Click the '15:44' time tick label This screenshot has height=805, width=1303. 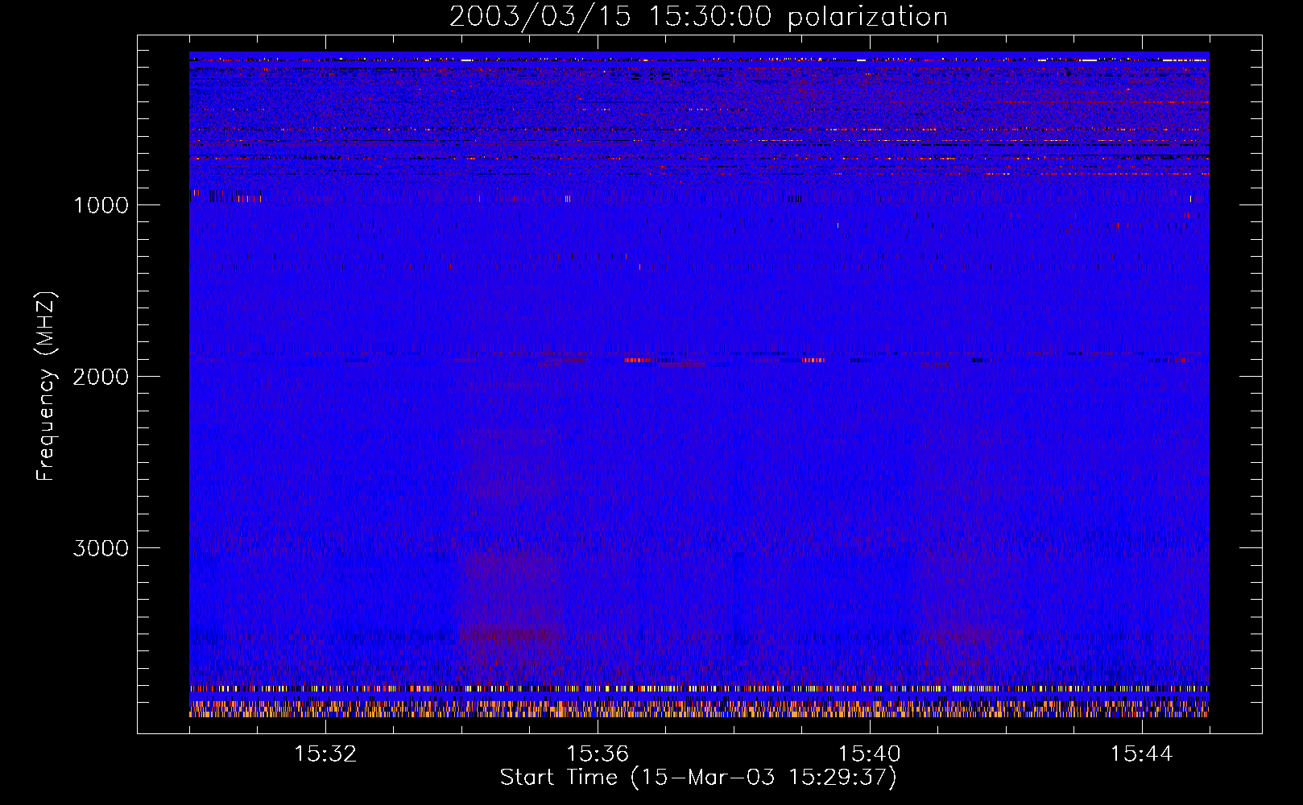[1142, 754]
